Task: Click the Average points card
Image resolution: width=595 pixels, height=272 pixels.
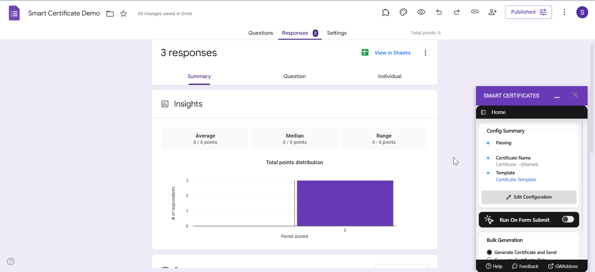Action: click(205, 138)
